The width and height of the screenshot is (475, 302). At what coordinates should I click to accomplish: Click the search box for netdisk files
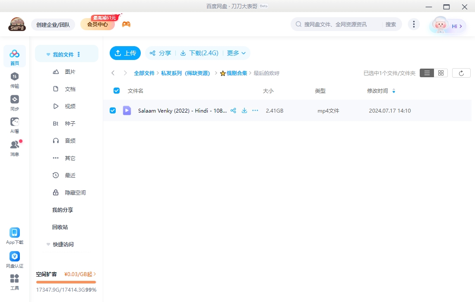pyautogui.click(x=337, y=25)
